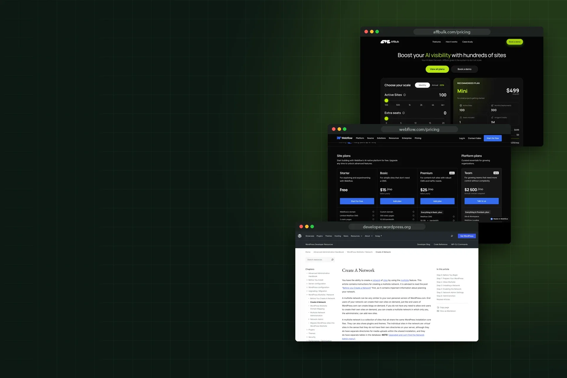Image resolution: width=567 pixels, height=378 pixels.
Task: Click sparkle icon in AI Agent Credits card
Action: click(x=492, y=118)
